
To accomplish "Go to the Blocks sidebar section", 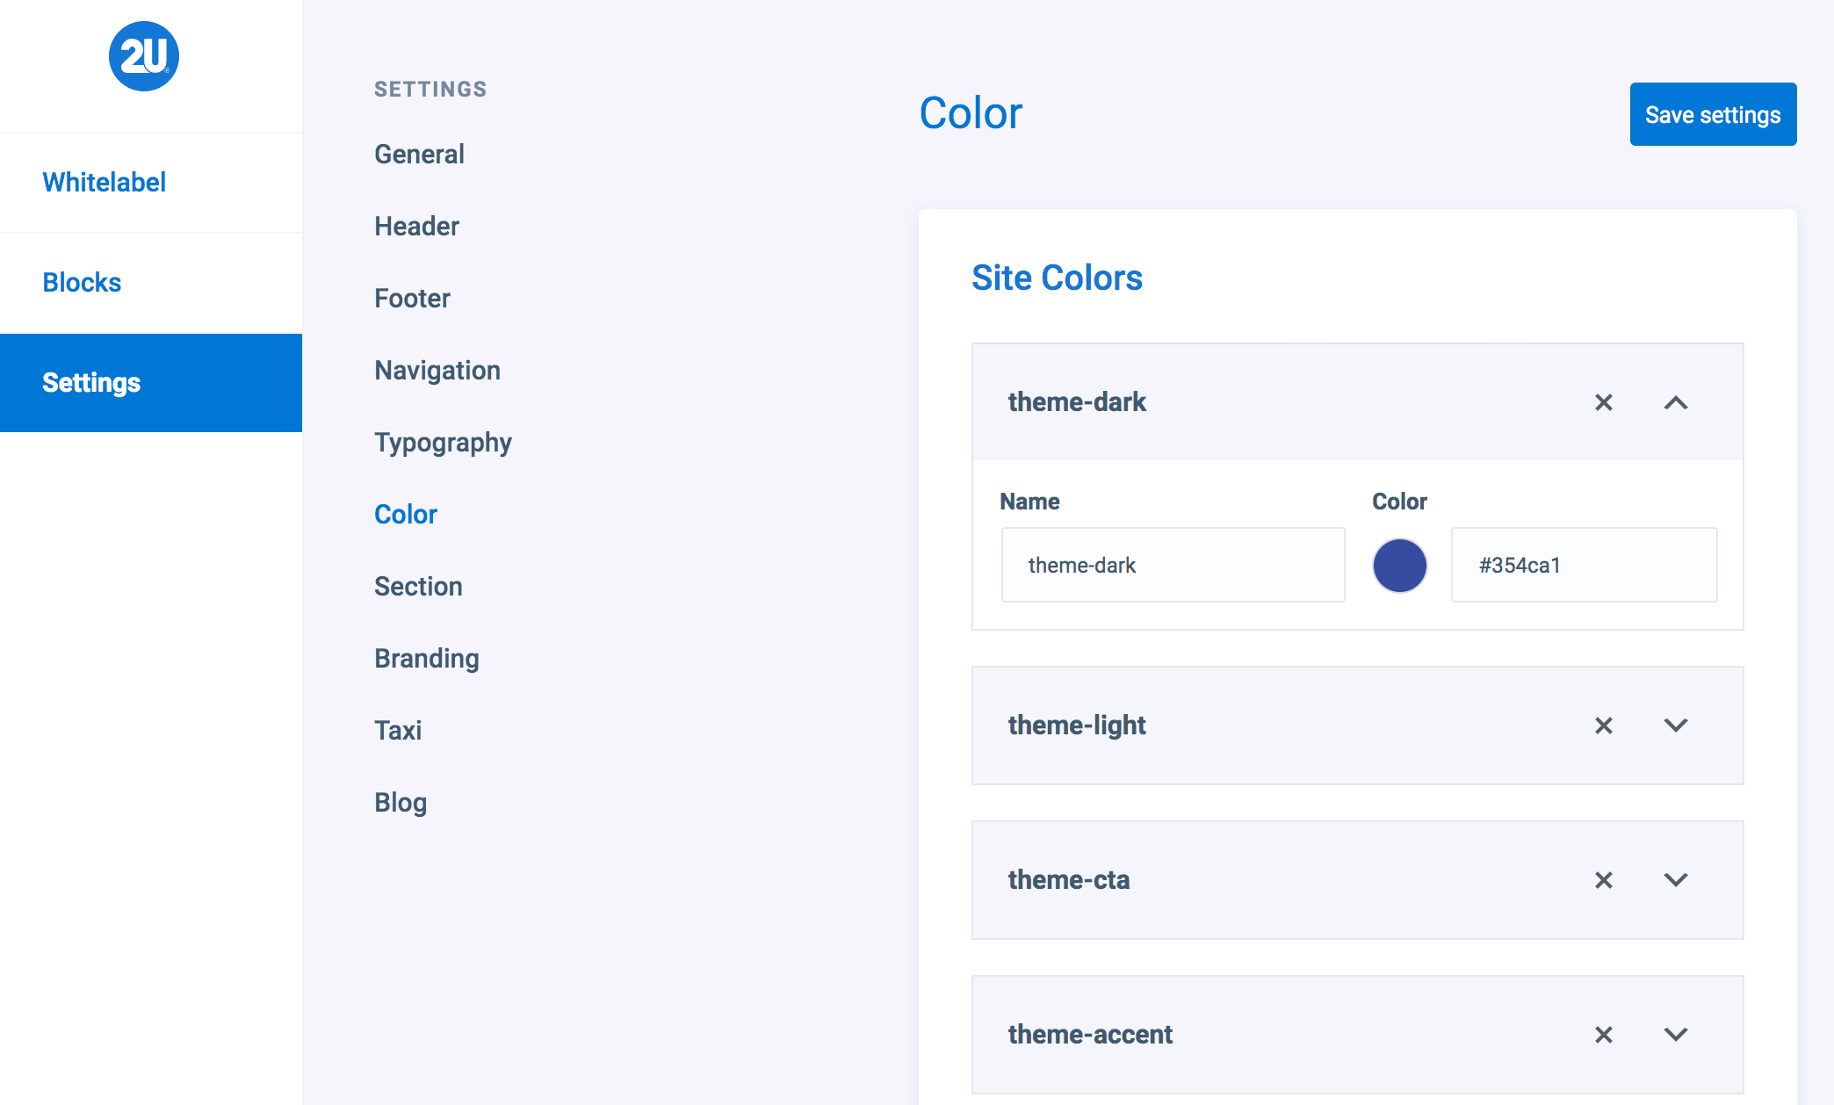I will pyautogui.click(x=82, y=283).
